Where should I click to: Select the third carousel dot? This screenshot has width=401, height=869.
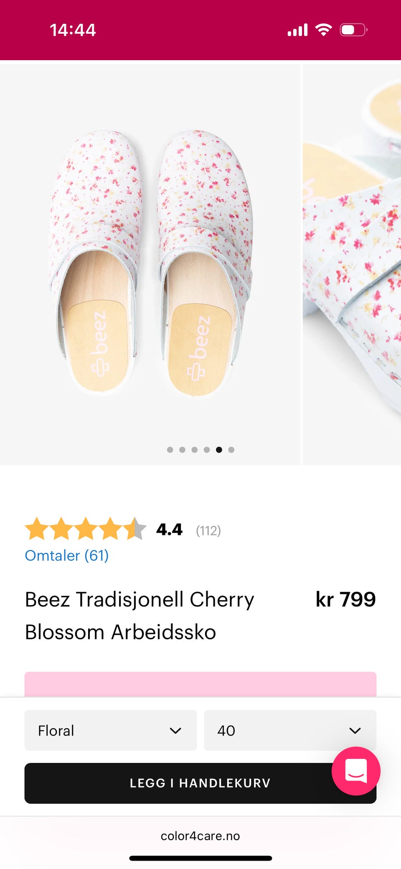[x=194, y=450]
